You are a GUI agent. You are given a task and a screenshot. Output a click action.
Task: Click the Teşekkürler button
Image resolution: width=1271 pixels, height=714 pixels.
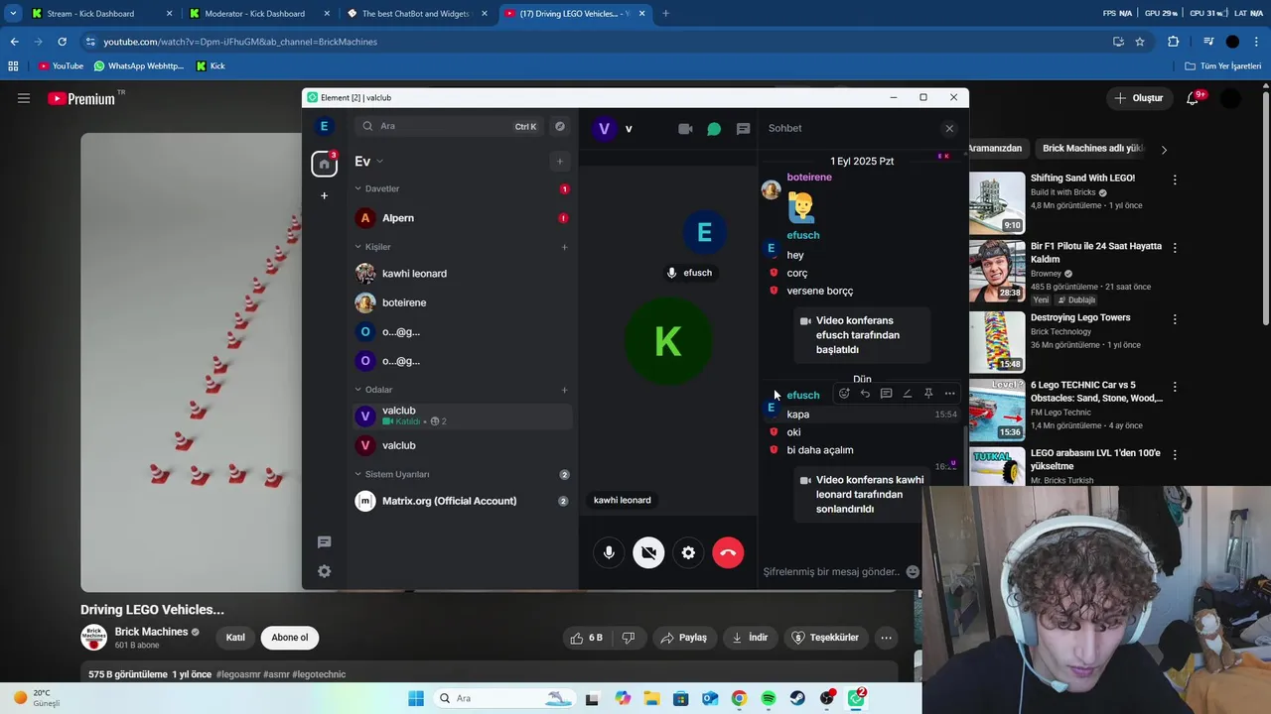[x=825, y=638]
